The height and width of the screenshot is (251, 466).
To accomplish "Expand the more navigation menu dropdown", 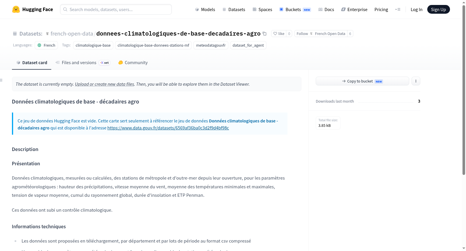I will (398, 9).
